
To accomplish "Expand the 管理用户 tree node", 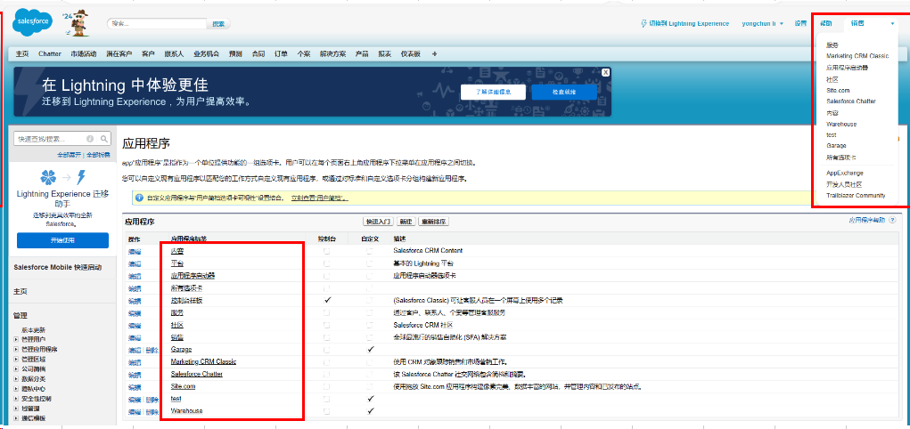I will tap(16, 339).
